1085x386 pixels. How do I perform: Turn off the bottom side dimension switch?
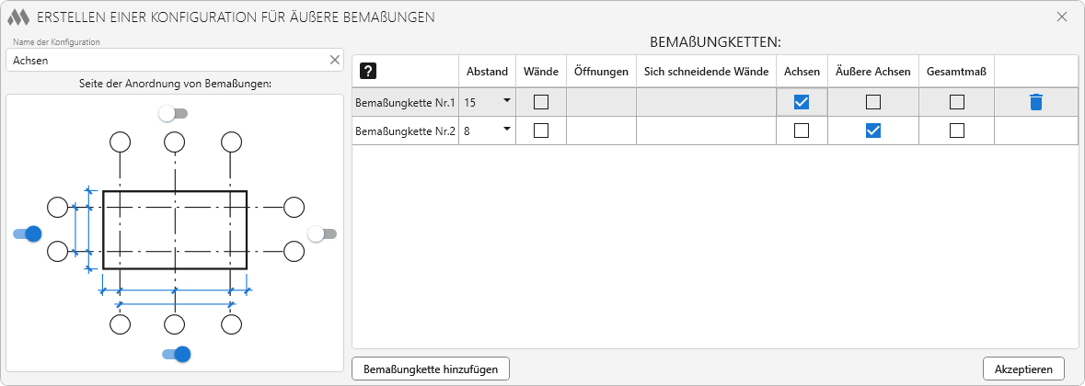point(175,354)
